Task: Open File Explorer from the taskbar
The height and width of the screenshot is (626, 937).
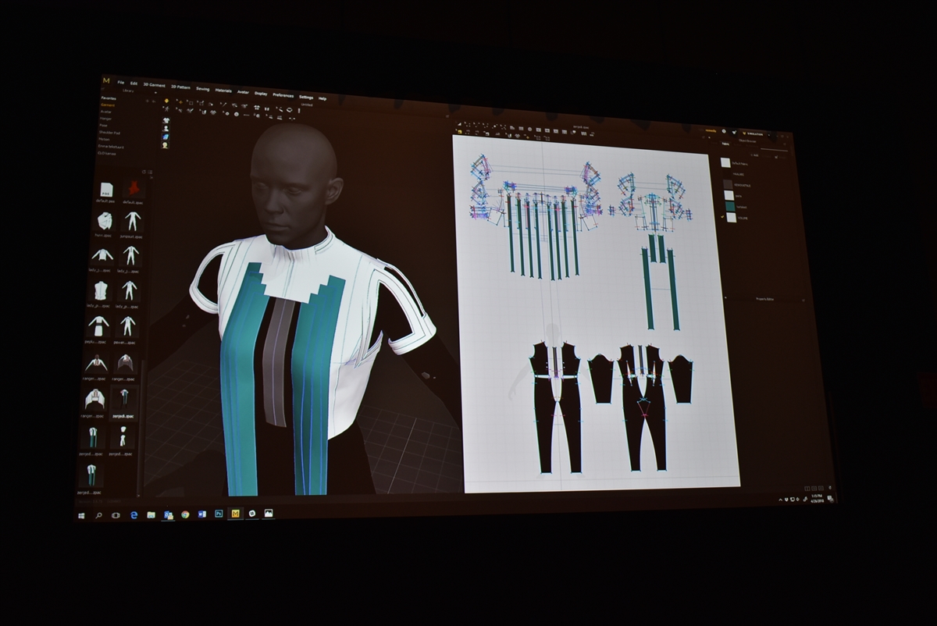Action: click(151, 515)
